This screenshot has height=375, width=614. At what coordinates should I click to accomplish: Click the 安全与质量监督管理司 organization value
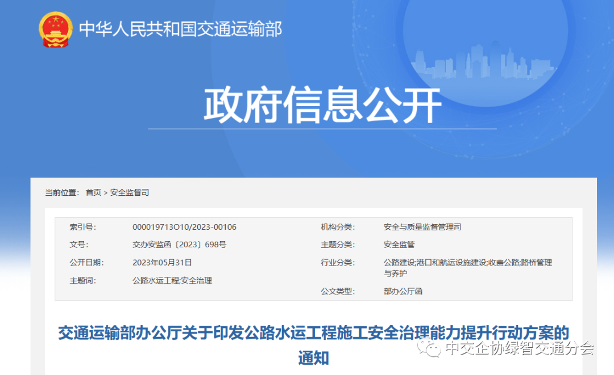(422, 227)
